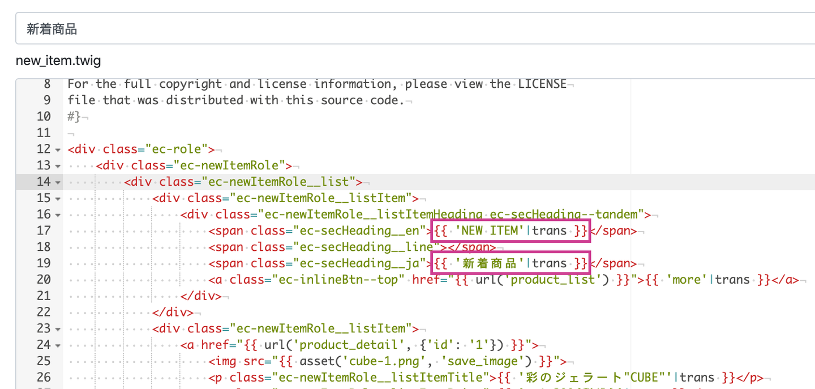The image size is (815, 389).
Task: Click ec-secHeading__line class on line 18
Action: (x=366, y=247)
